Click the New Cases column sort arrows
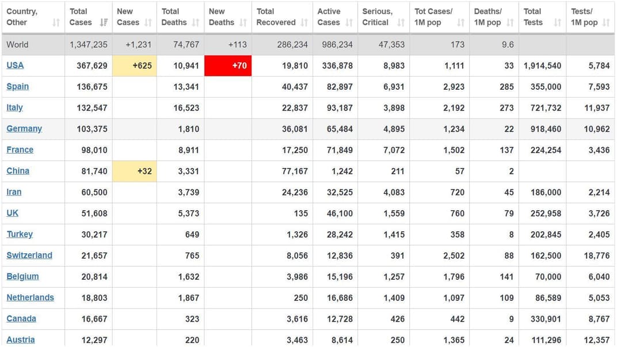 coord(148,22)
